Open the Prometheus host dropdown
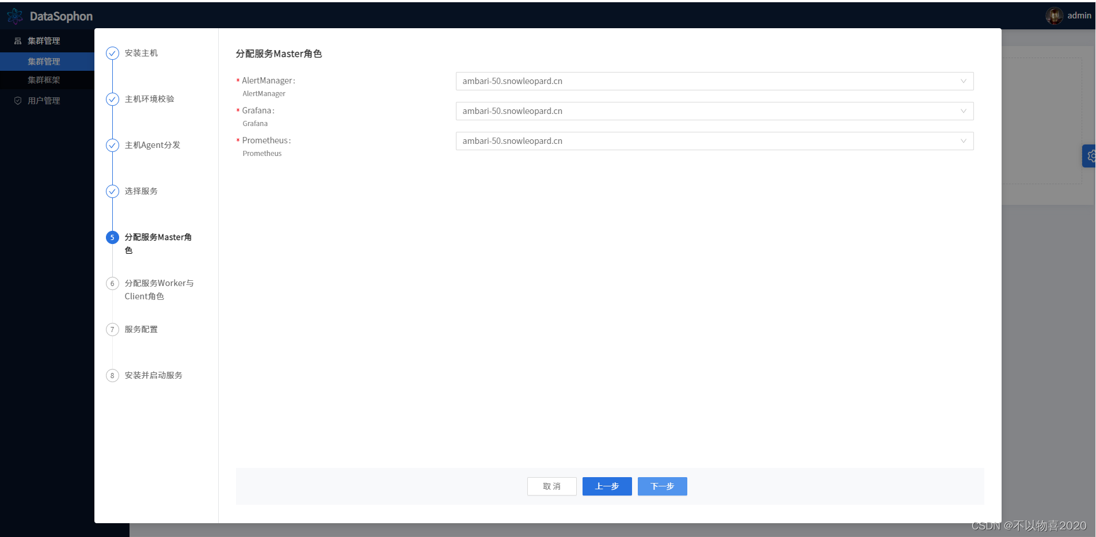The image size is (1096, 537). 714,141
